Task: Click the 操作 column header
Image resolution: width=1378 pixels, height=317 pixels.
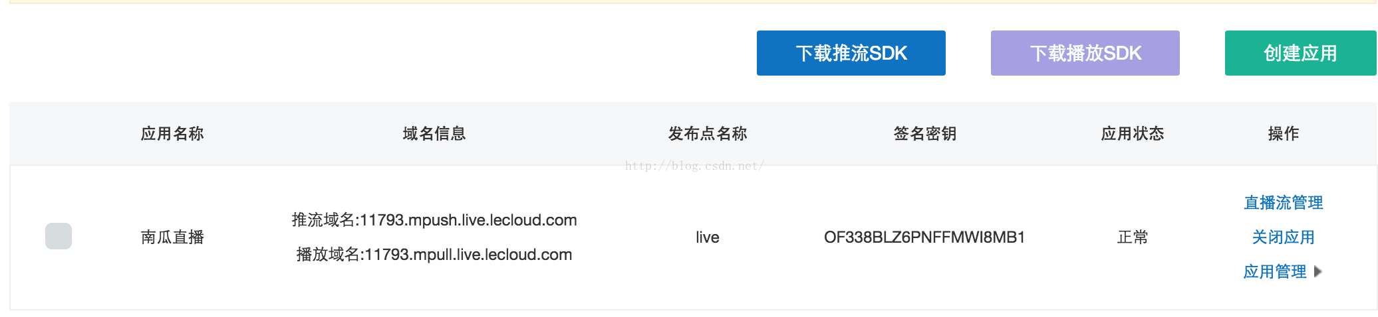Action: (x=1283, y=133)
